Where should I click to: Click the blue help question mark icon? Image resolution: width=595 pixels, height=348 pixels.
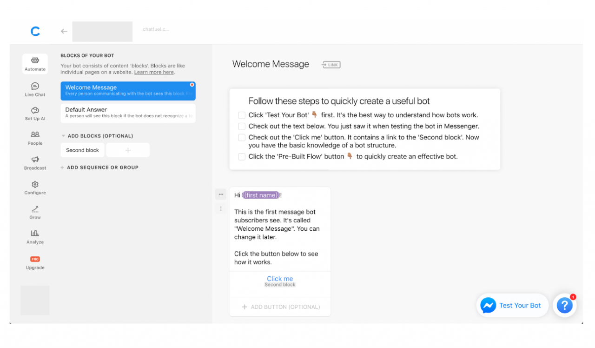pos(564,306)
